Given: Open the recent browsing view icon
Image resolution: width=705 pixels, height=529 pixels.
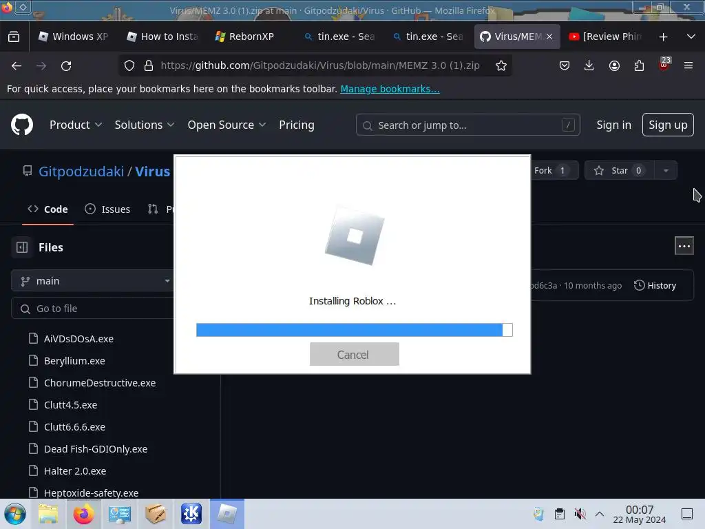Looking at the screenshot, I should [14, 37].
